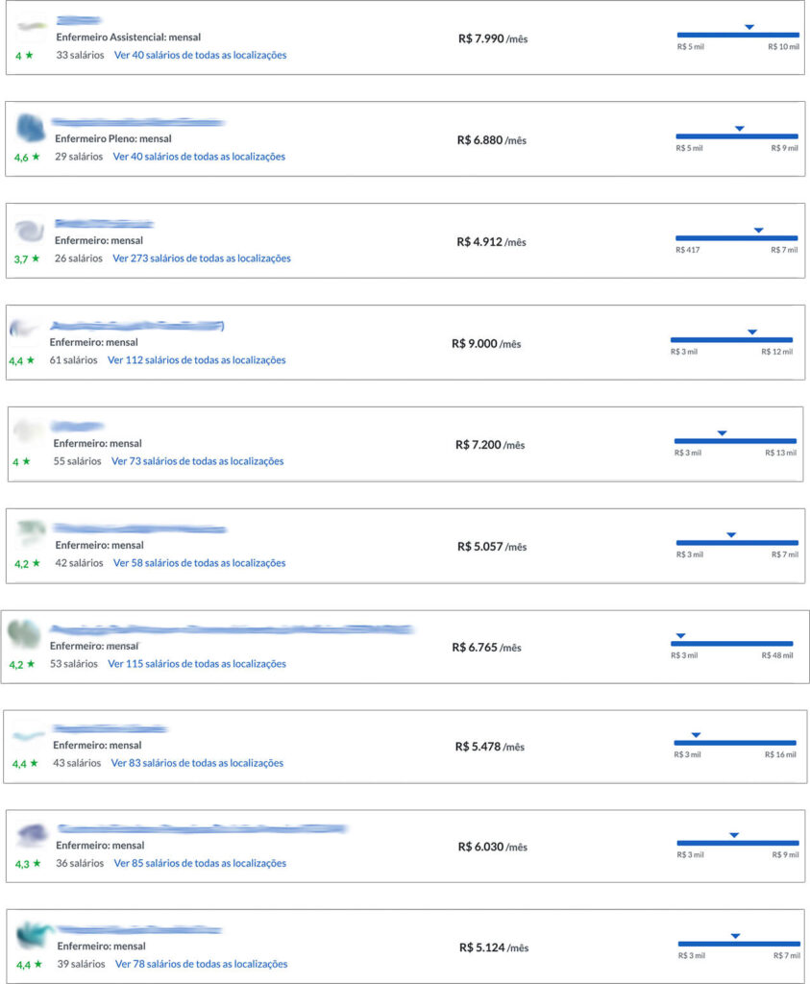The height and width of the screenshot is (984, 810).
Task: Click the company logo in the R$ 6.030 card
Action: pos(32,834)
